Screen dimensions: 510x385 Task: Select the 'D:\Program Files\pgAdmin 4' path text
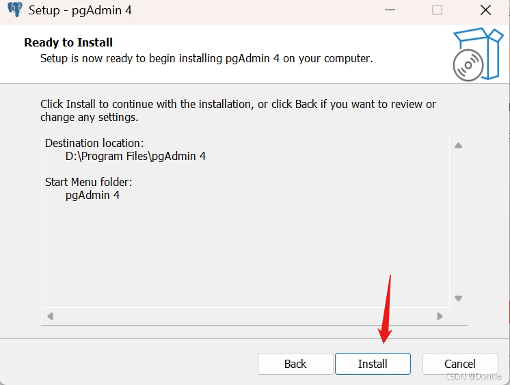(135, 156)
